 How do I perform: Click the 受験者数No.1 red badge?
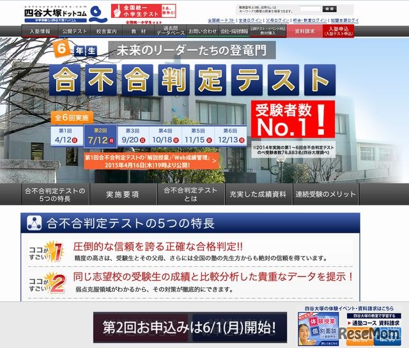tap(293, 119)
